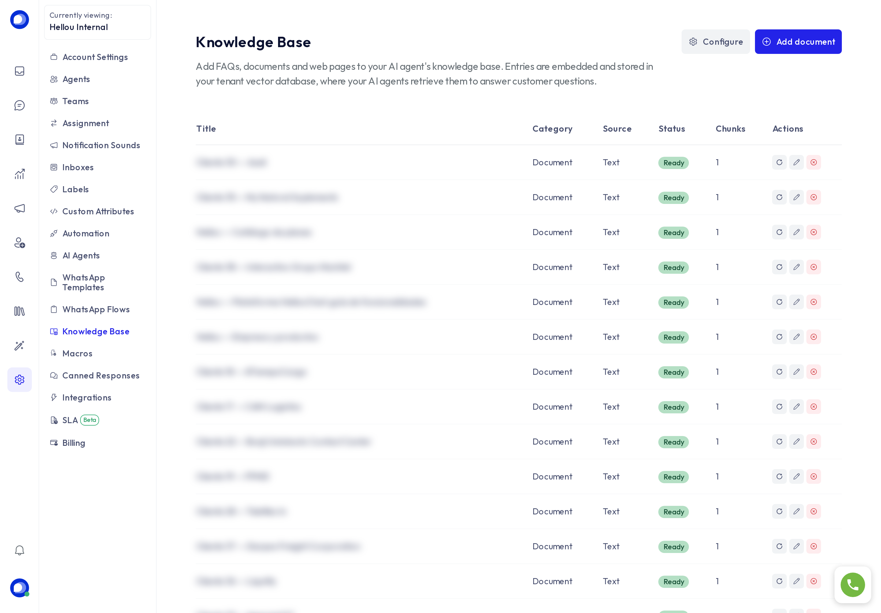881x613 pixels.
Task: Open the Automation settings
Action: (x=86, y=234)
